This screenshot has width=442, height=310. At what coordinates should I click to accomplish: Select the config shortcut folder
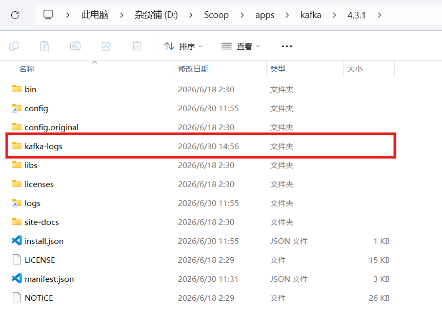coord(200,109)
